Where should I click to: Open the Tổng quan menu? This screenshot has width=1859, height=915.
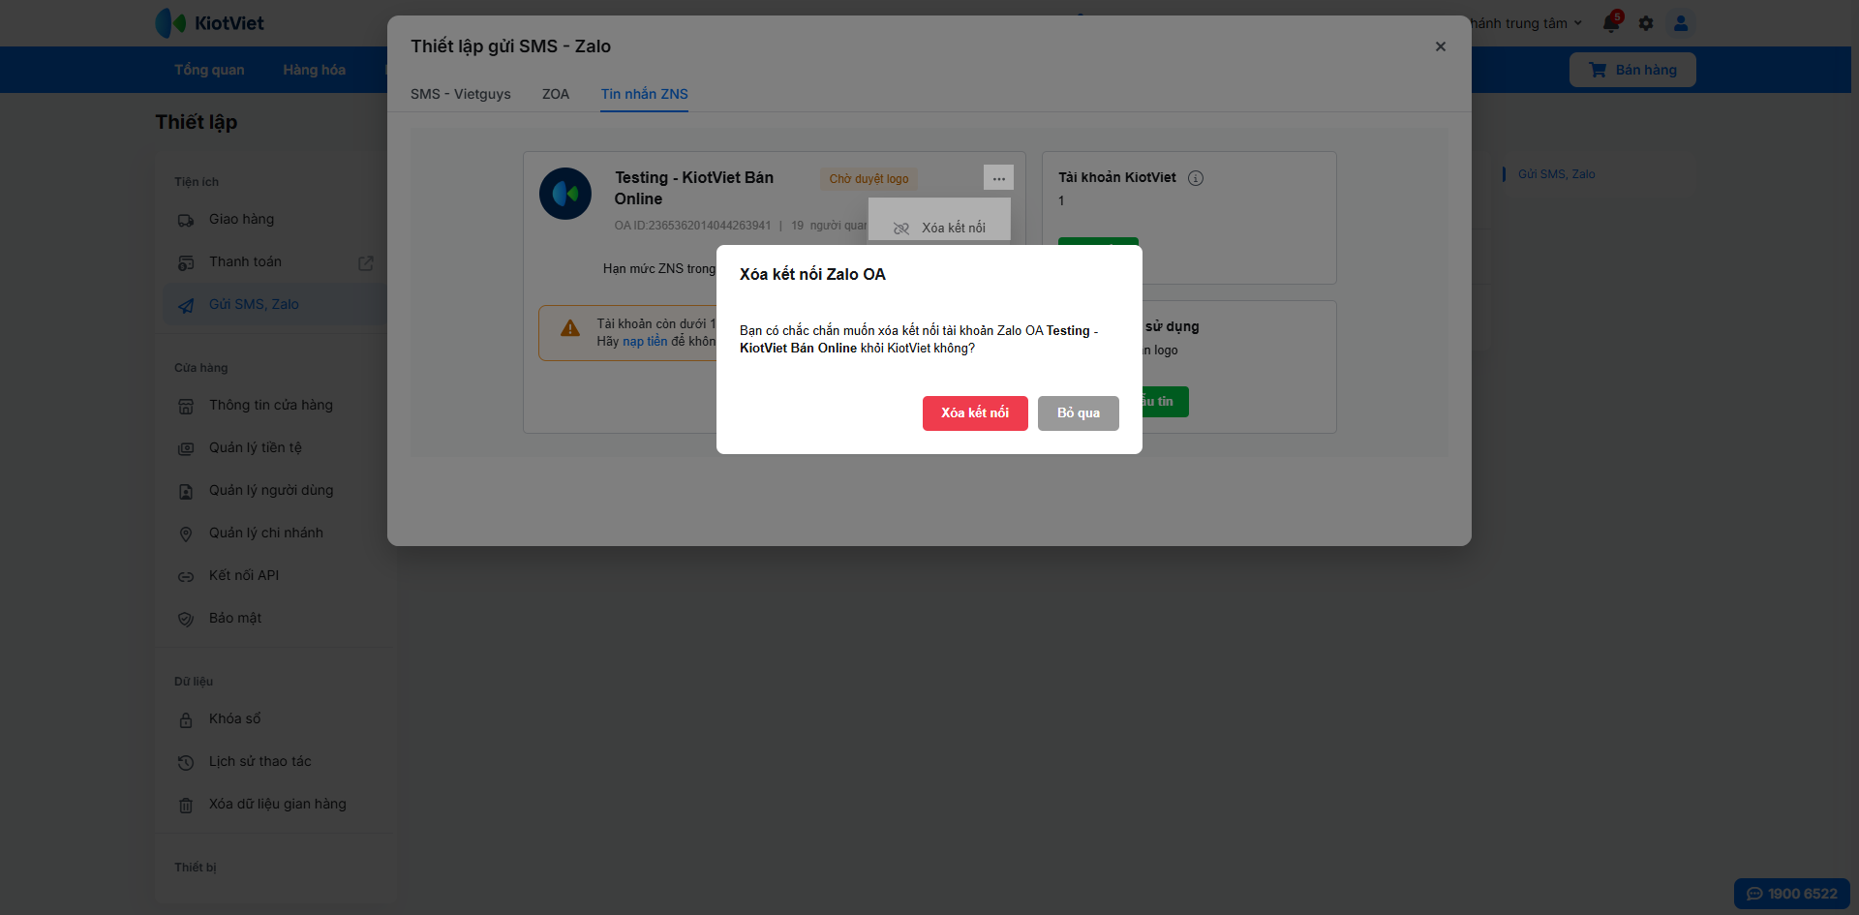click(209, 70)
